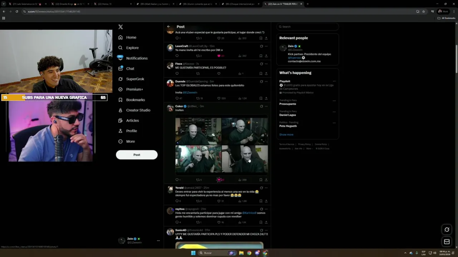Open Creator Studio in the sidebar

click(x=134, y=110)
